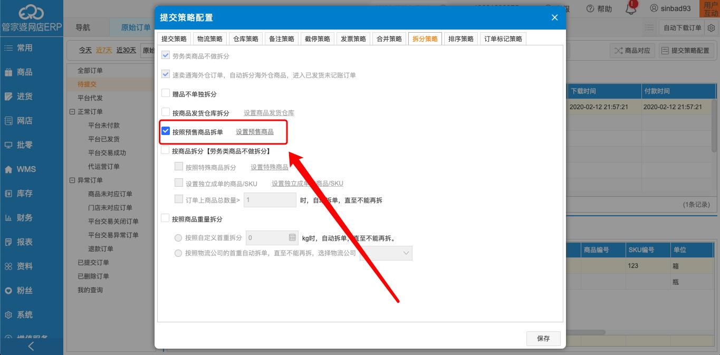Switch to the 物流策略 tab
This screenshot has width=720, height=355.
[x=209, y=38]
